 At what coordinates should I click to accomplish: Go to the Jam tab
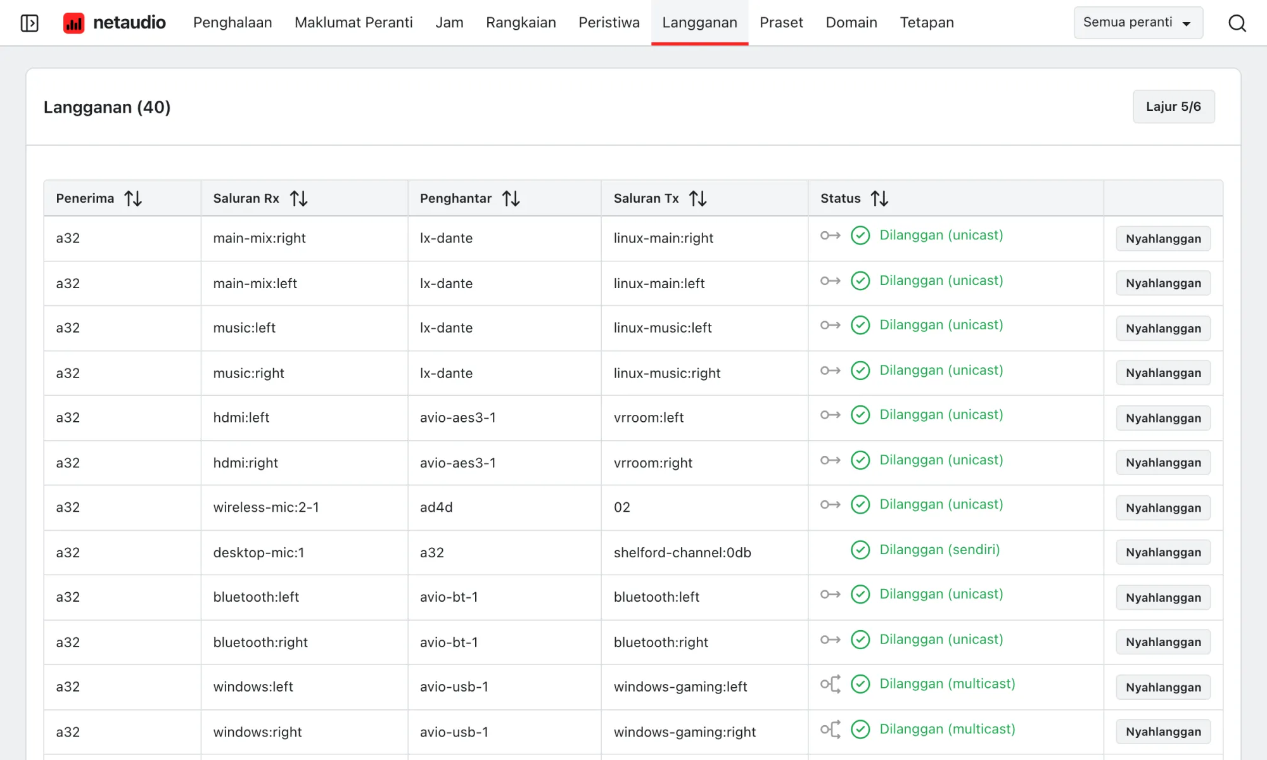[x=449, y=23]
